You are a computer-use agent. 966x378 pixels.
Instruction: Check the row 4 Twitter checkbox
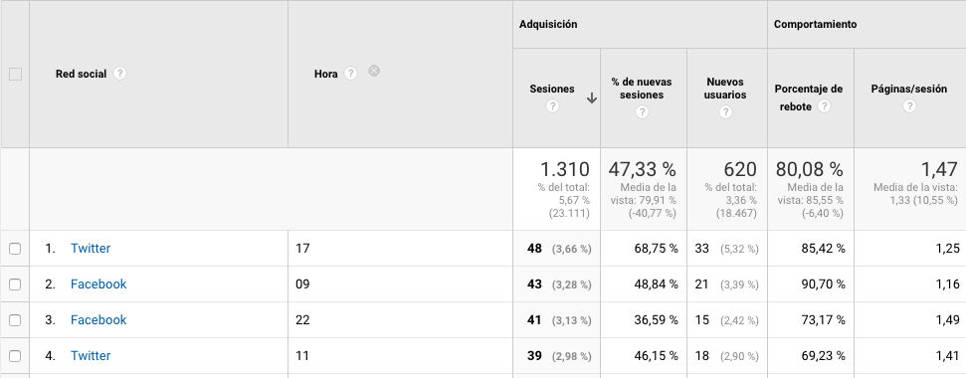pyautogui.click(x=15, y=356)
